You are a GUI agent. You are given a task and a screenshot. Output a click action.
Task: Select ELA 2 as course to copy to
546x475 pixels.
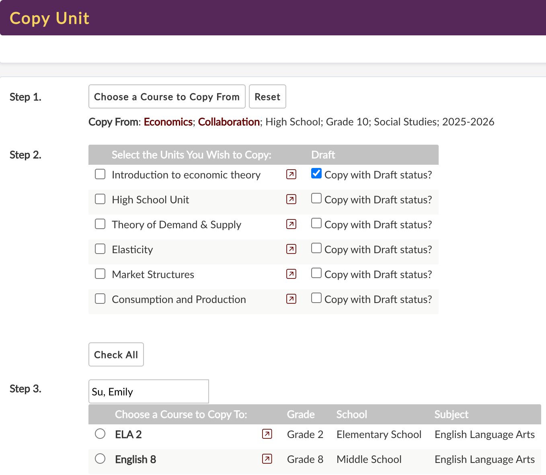coord(100,434)
